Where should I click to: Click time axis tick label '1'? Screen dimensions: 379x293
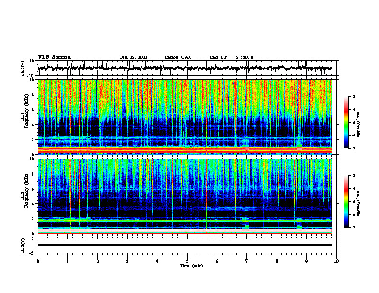(67, 261)
